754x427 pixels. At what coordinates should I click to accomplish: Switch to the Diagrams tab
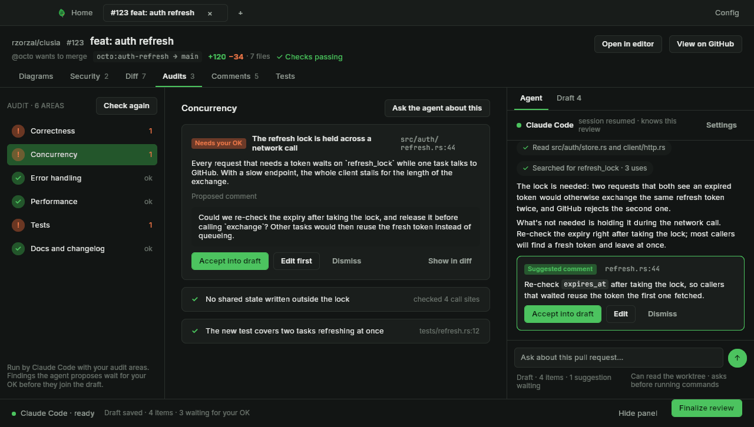(x=36, y=76)
